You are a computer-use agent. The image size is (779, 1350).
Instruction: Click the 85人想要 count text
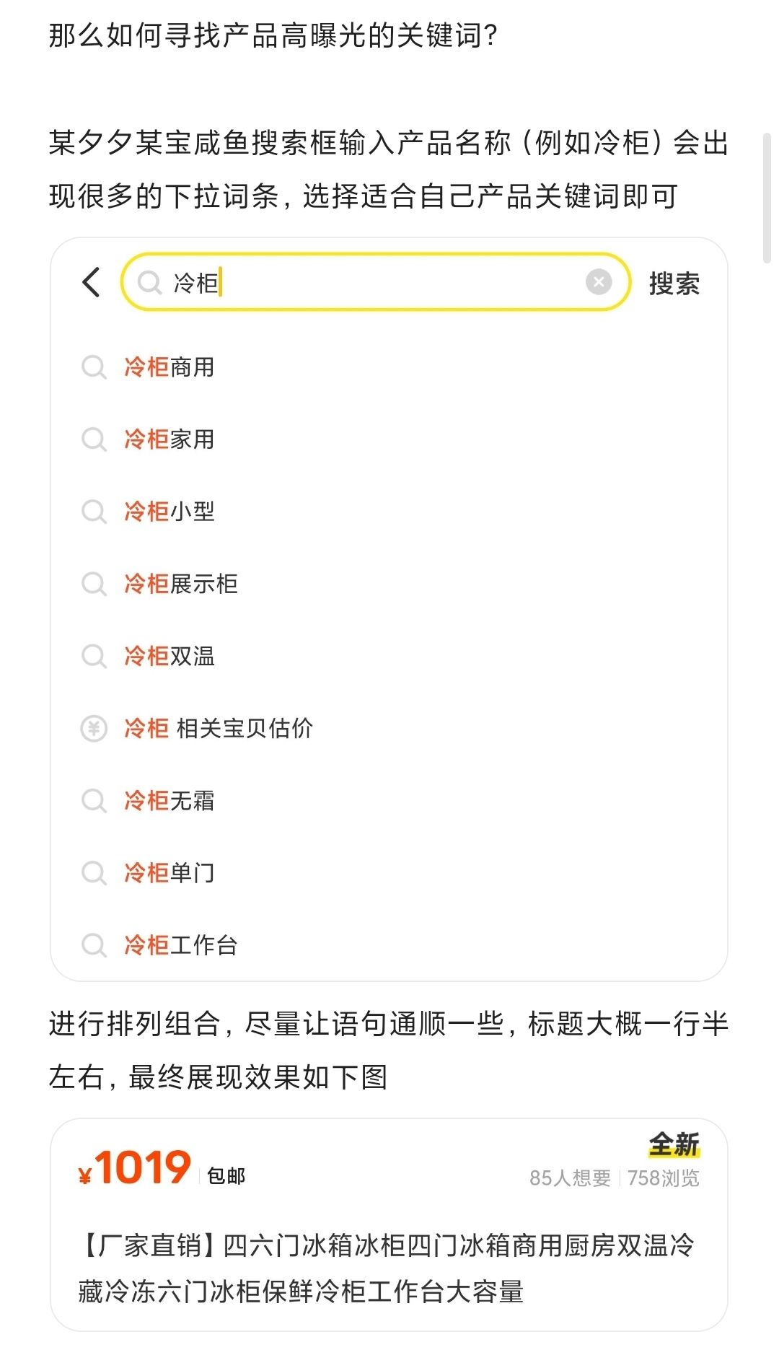coord(570,1178)
